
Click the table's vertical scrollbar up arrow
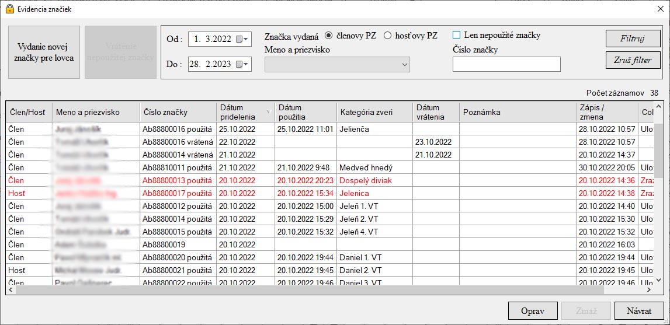[658, 106]
